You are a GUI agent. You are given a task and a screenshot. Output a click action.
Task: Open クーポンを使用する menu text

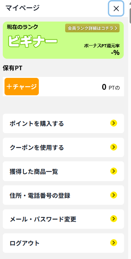(36, 147)
